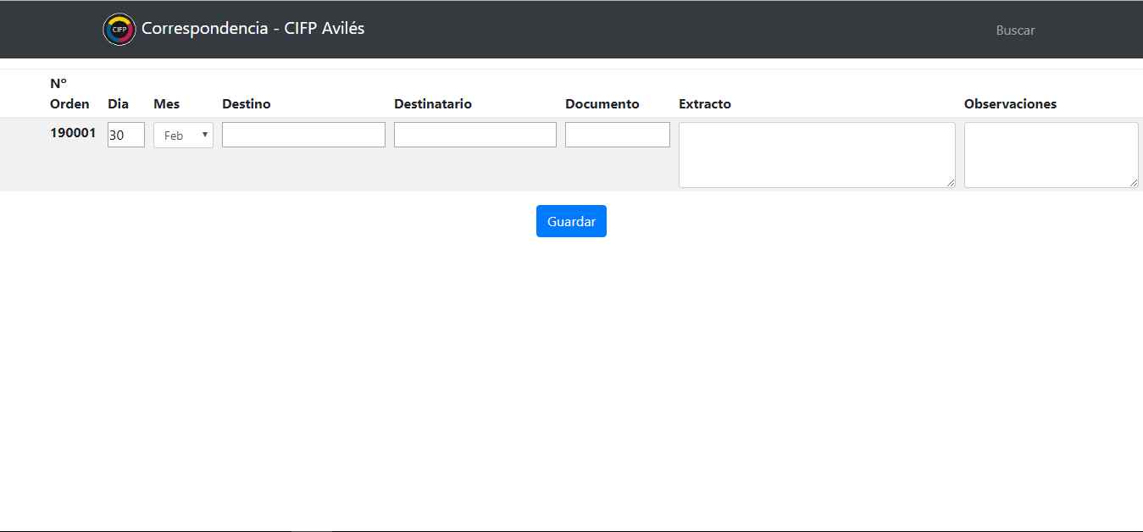The height and width of the screenshot is (532, 1143).
Task: Click inside the Extracto text area
Action: (x=816, y=154)
